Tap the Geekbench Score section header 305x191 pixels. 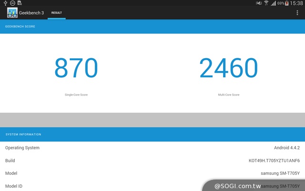[20, 27]
